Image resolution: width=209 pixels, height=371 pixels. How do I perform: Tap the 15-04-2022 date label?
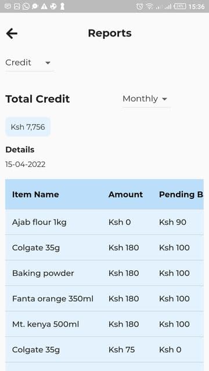pyautogui.click(x=26, y=165)
